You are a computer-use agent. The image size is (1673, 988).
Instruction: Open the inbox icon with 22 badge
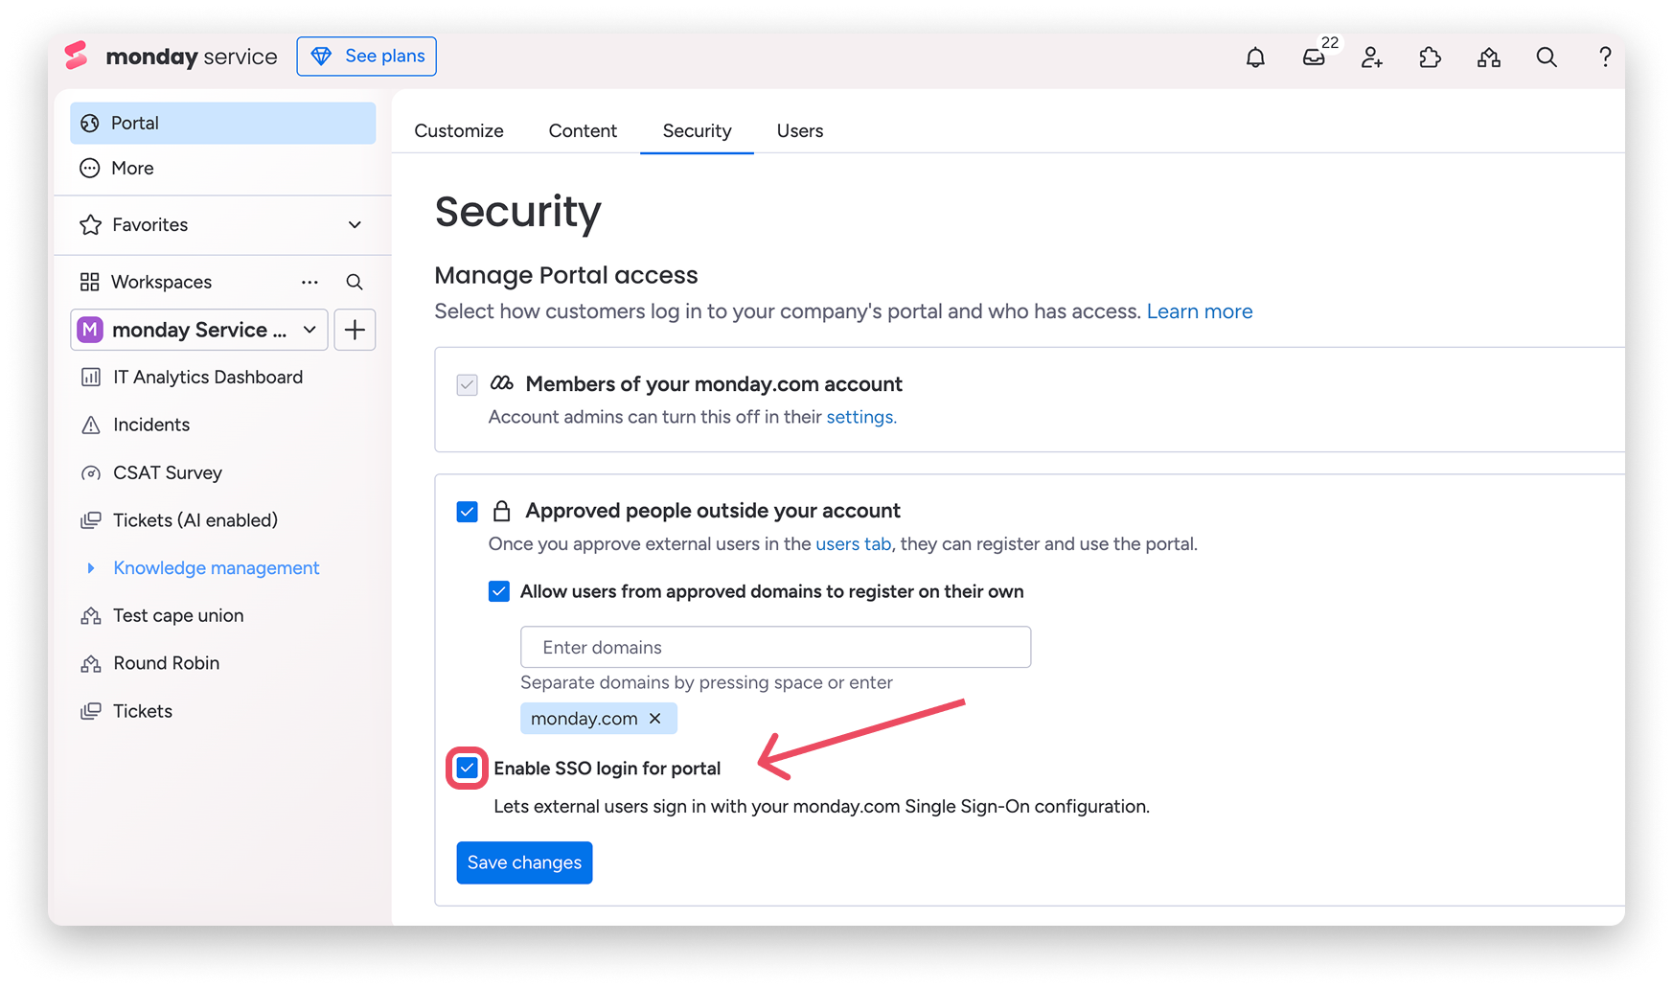pyautogui.click(x=1315, y=57)
